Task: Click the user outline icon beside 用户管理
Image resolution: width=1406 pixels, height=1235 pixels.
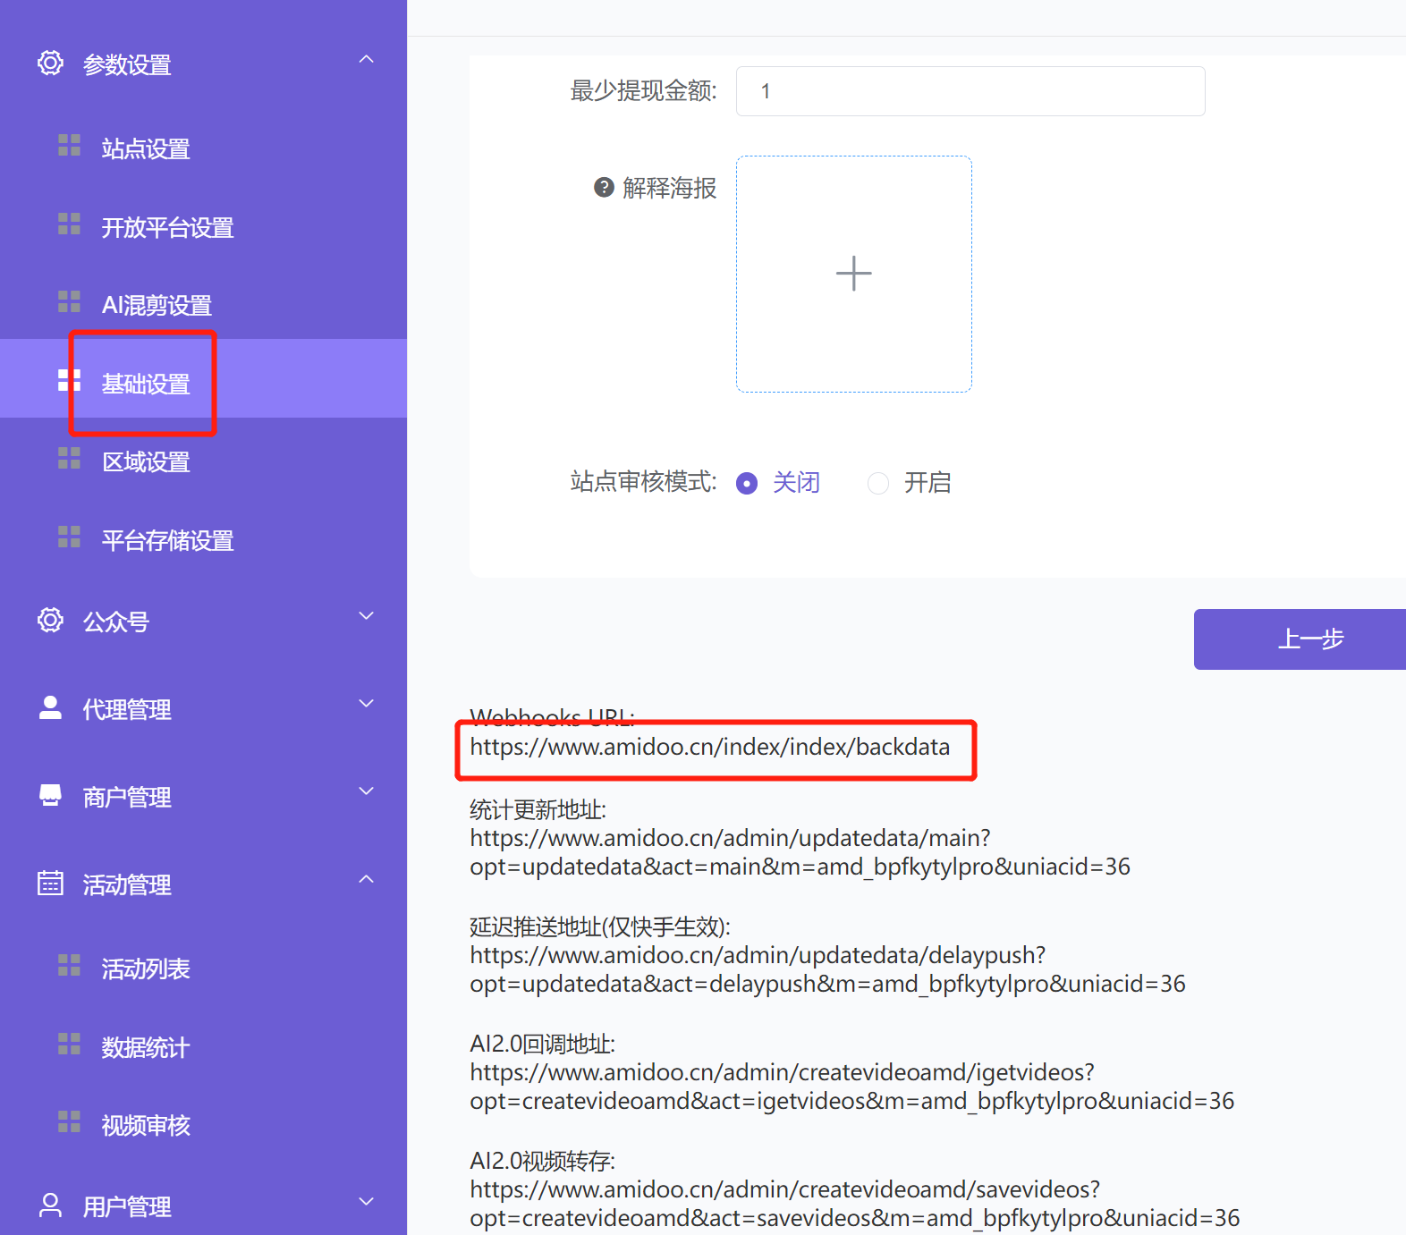Action: (50, 1205)
